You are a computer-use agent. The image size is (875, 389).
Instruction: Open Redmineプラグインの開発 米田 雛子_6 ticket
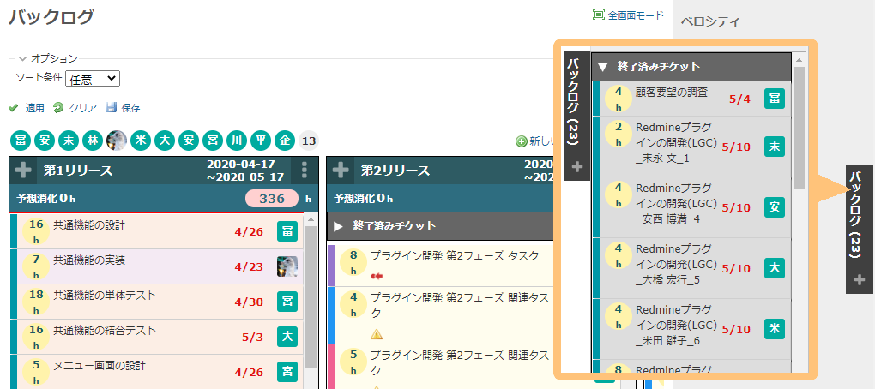tap(676, 325)
